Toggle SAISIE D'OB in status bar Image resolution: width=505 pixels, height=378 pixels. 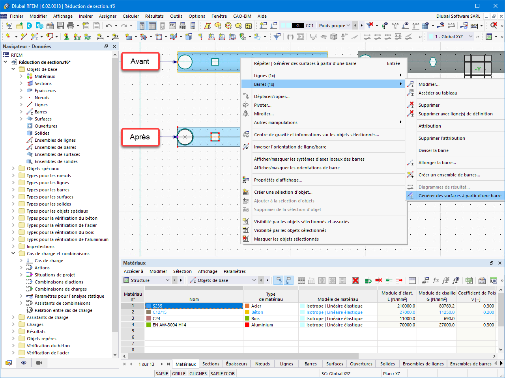(x=223, y=374)
